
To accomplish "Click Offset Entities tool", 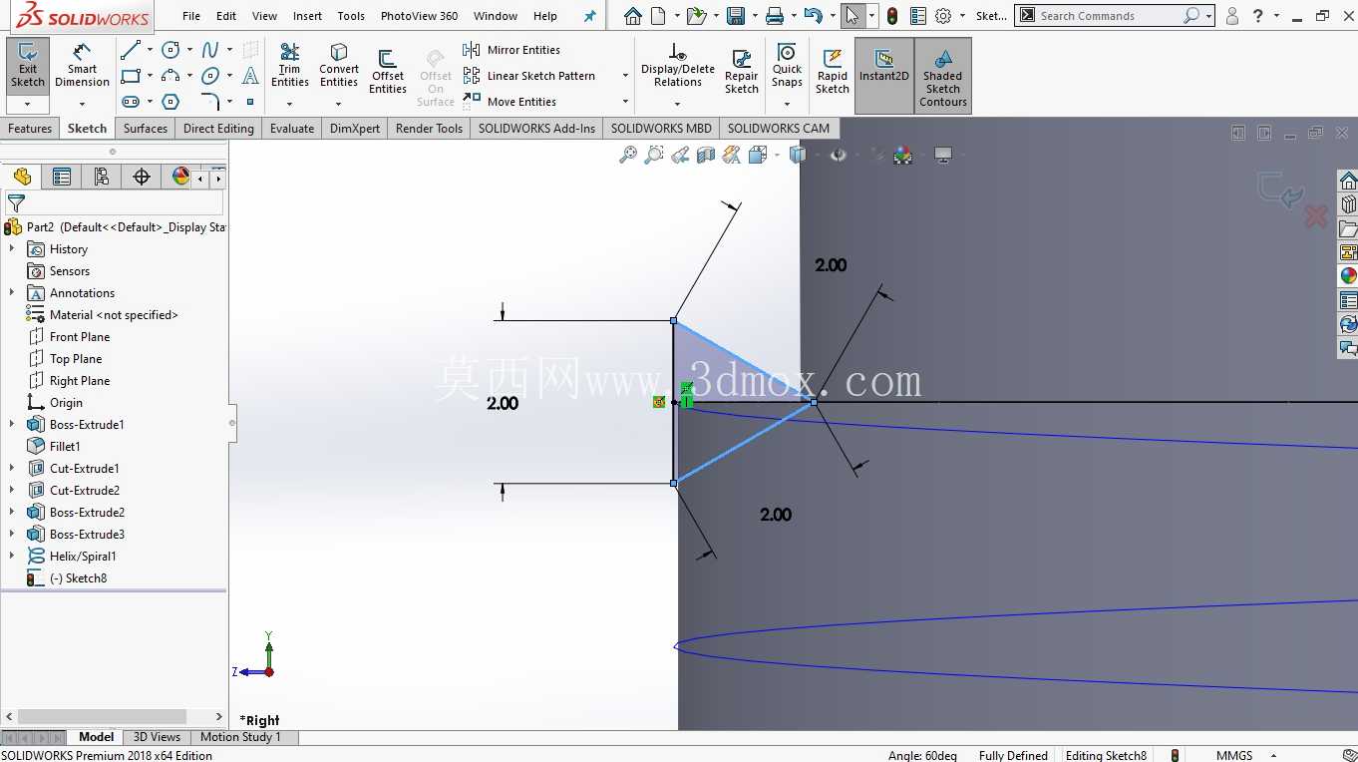I will [x=388, y=72].
